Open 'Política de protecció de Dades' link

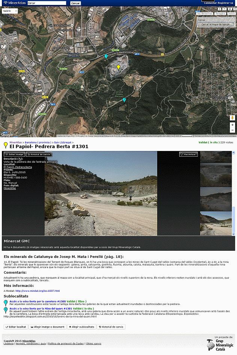[66, 343]
